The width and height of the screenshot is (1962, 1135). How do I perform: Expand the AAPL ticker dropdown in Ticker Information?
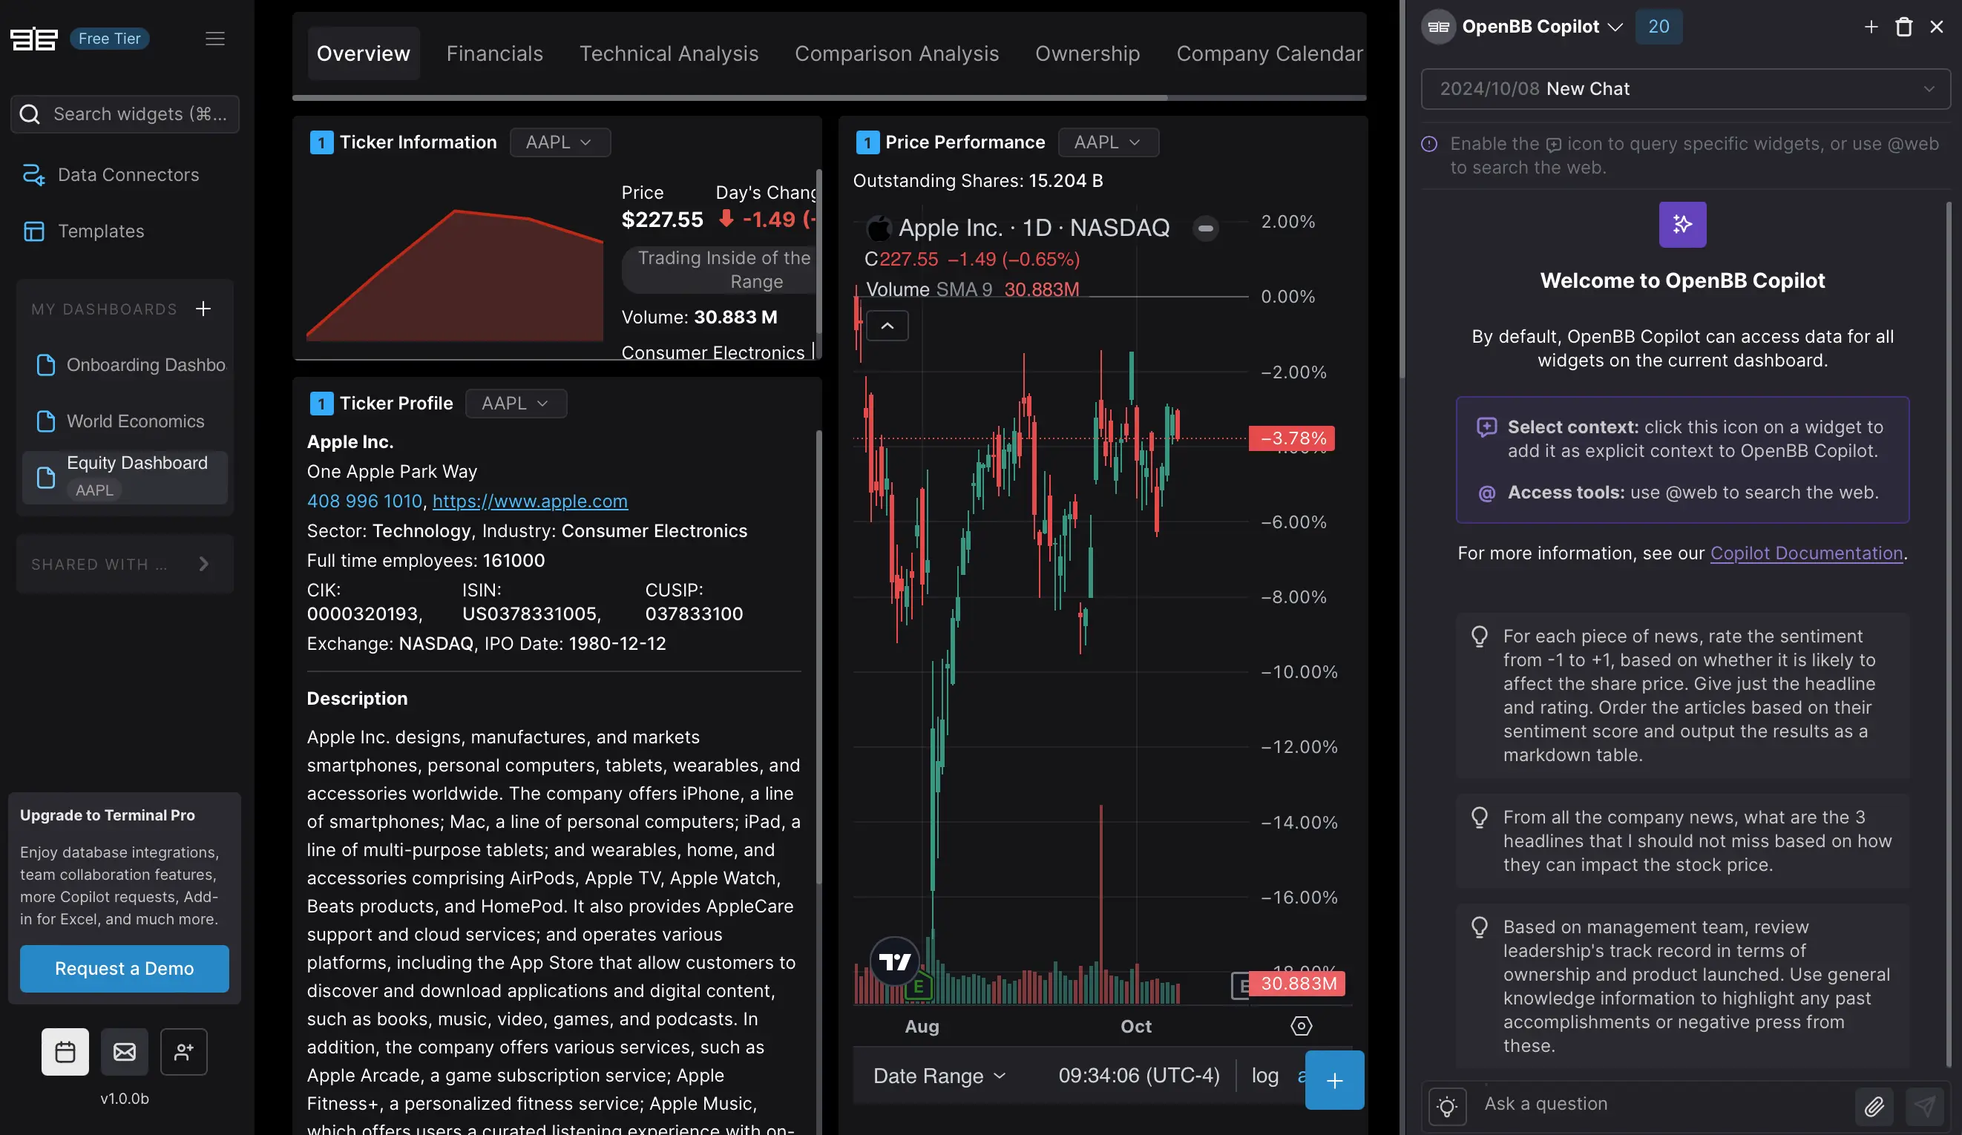[557, 140]
